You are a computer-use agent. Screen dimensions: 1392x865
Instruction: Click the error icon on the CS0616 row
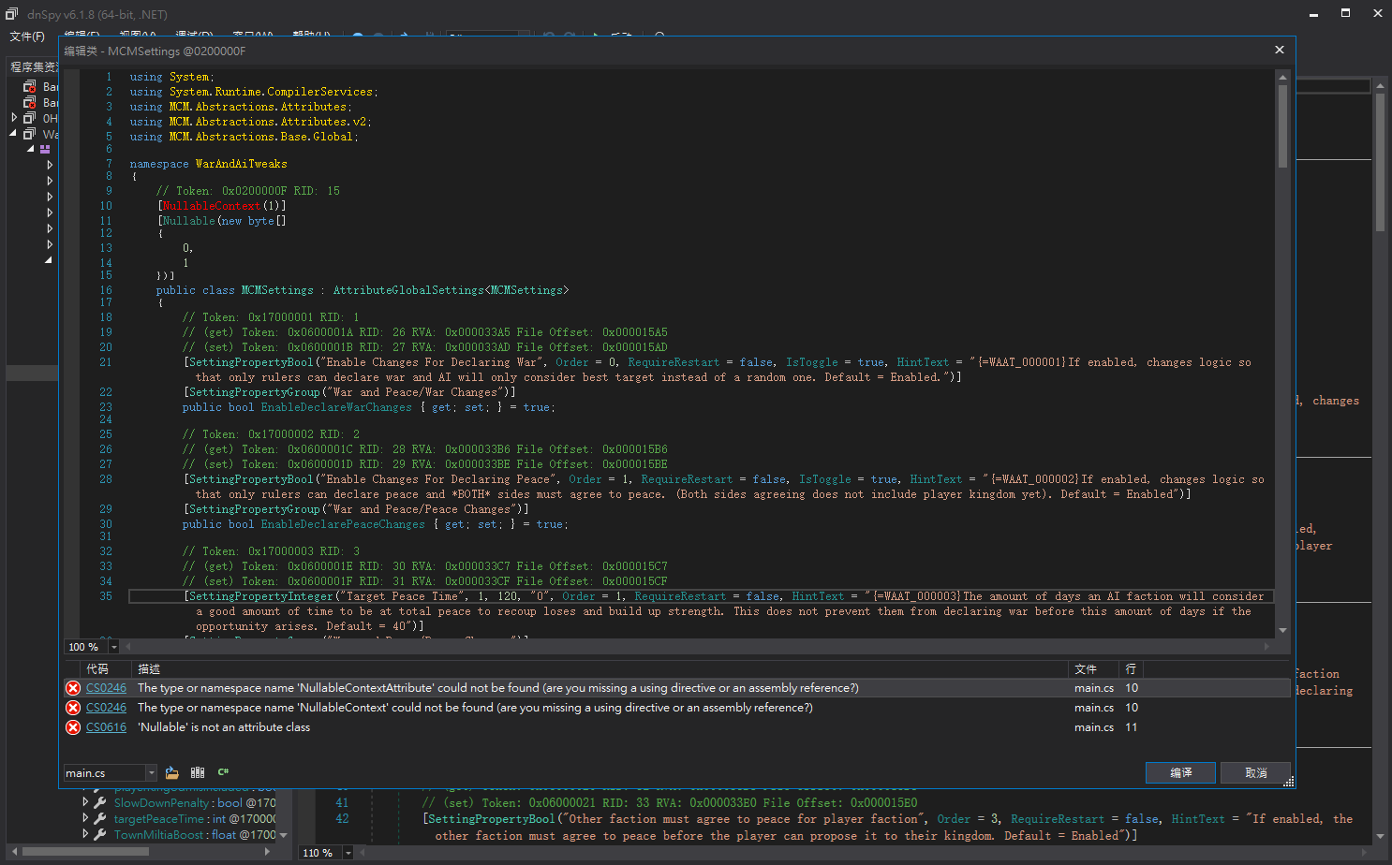click(x=73, y=727)
